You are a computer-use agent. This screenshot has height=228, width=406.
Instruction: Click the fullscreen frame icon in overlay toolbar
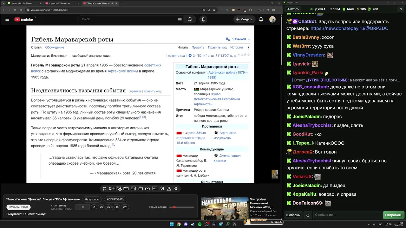point(133,189)
